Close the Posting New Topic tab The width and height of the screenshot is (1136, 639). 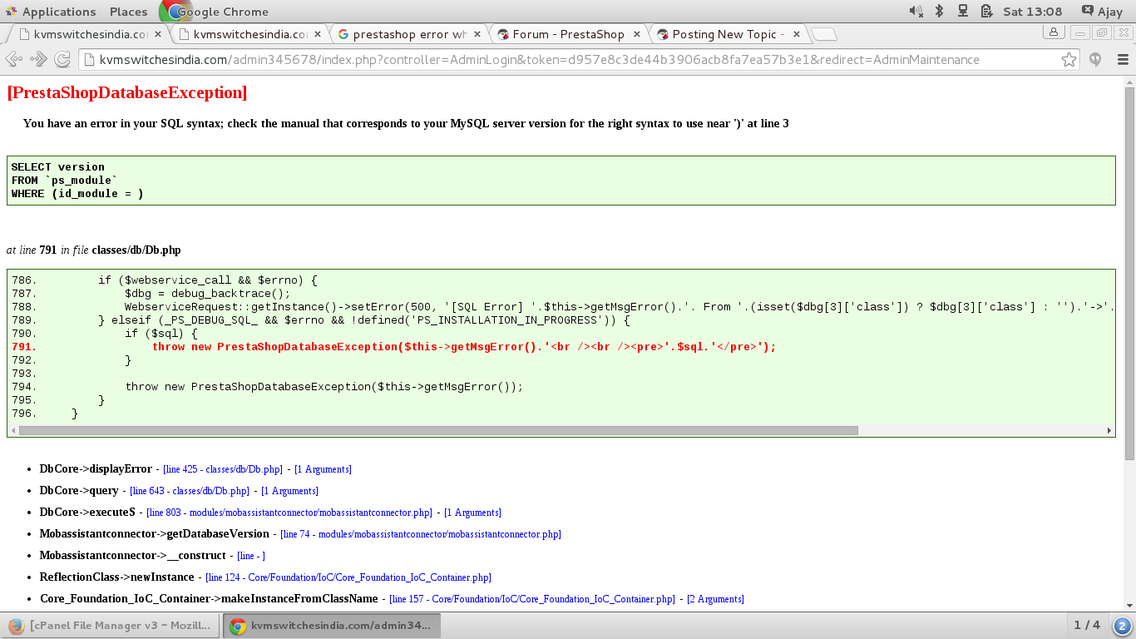coord(797,34)
